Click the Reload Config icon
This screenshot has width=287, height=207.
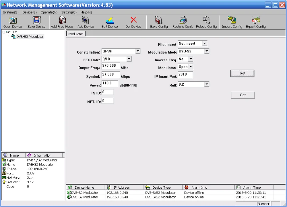tap(206, 20)
